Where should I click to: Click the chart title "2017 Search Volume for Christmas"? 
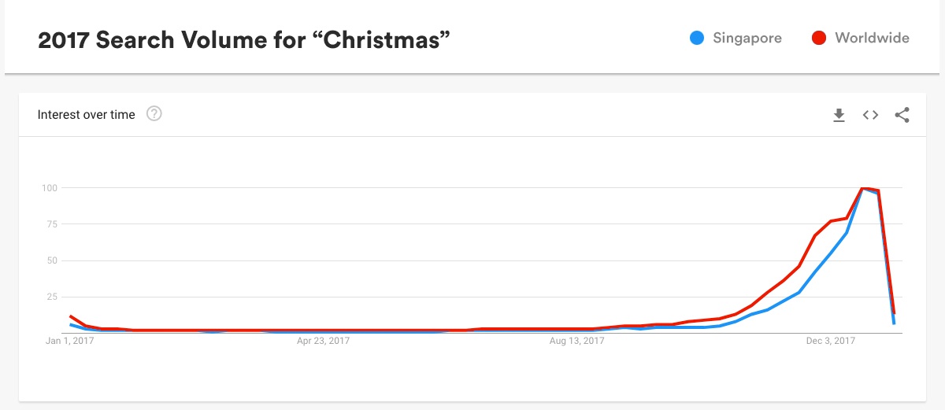tap(244, 39)
